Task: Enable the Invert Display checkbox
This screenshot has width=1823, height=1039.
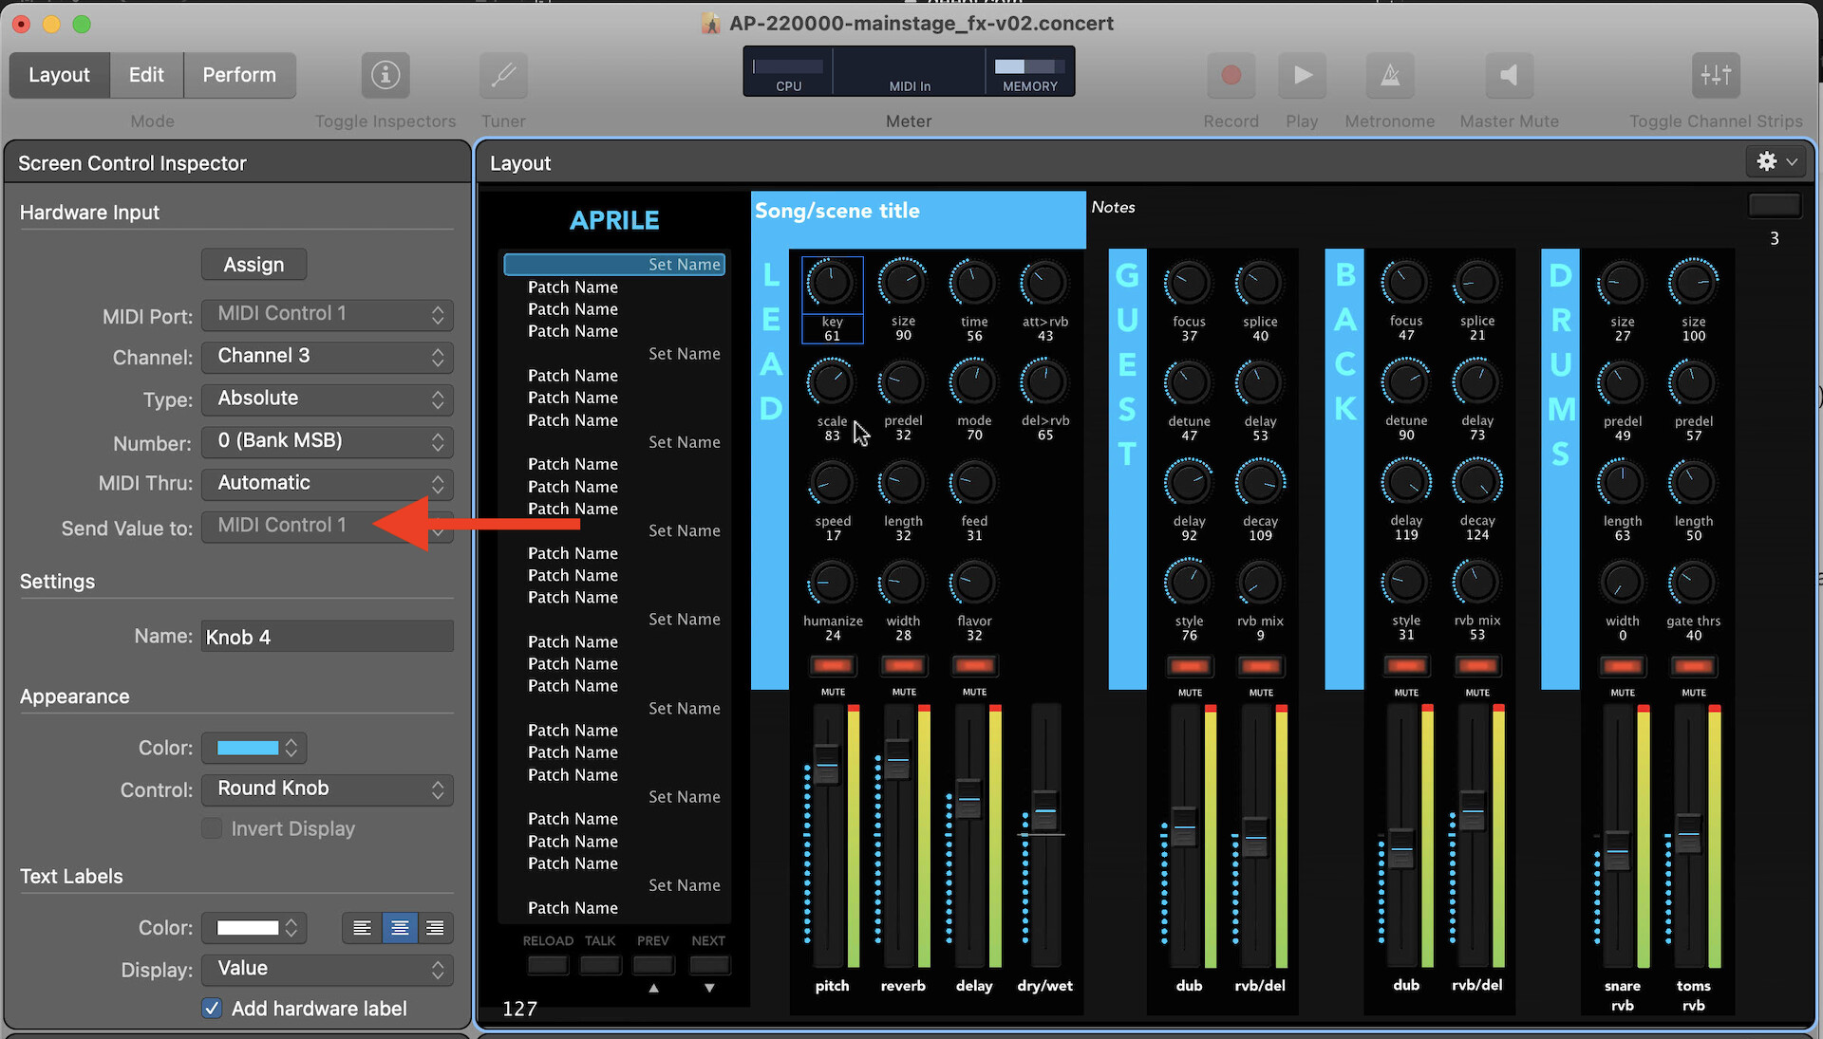Action: pyautogui.click(x=213, y=828)
